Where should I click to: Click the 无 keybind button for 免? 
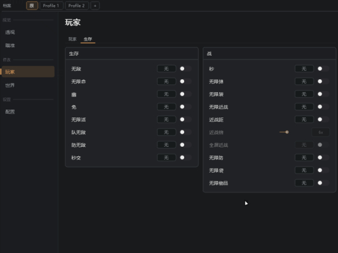pos(166,107)
